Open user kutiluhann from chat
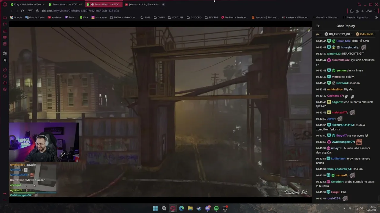380x213 pixels. pyautogui.click(x=338, y=159)
